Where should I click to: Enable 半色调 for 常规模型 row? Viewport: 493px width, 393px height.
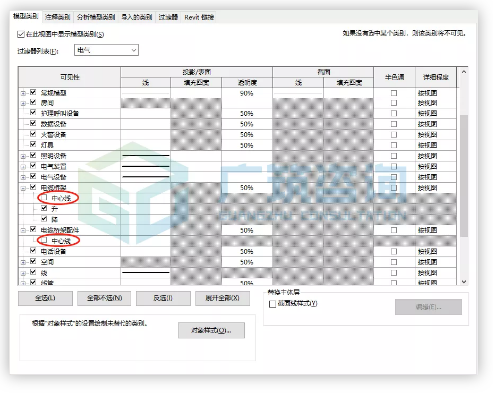click(x=394, y=93)
